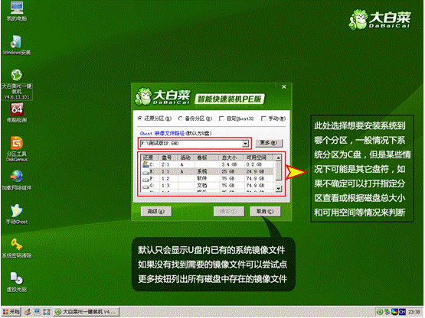Click the partition list scroll down arrow
This screenshot has height=318, width=425.
(x=279, y=188)
